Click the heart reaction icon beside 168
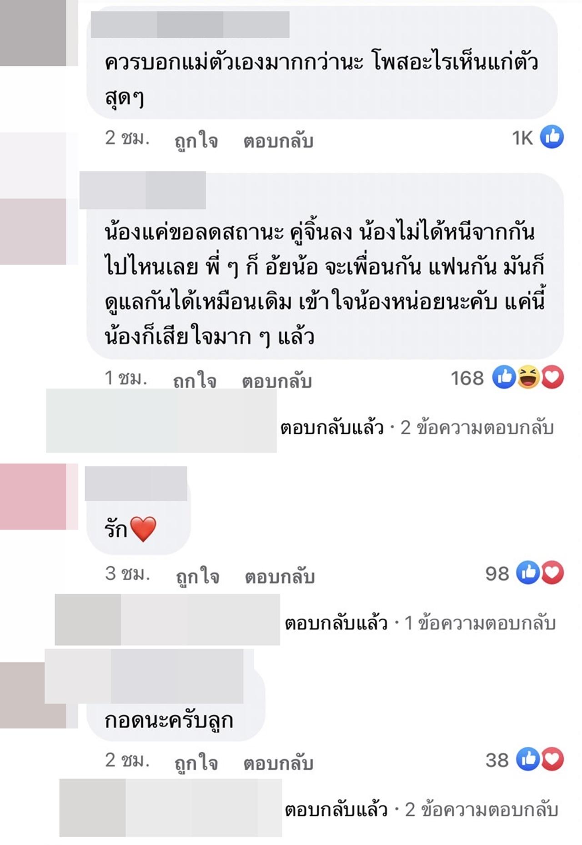582x845 pixels. coord(552,377)
